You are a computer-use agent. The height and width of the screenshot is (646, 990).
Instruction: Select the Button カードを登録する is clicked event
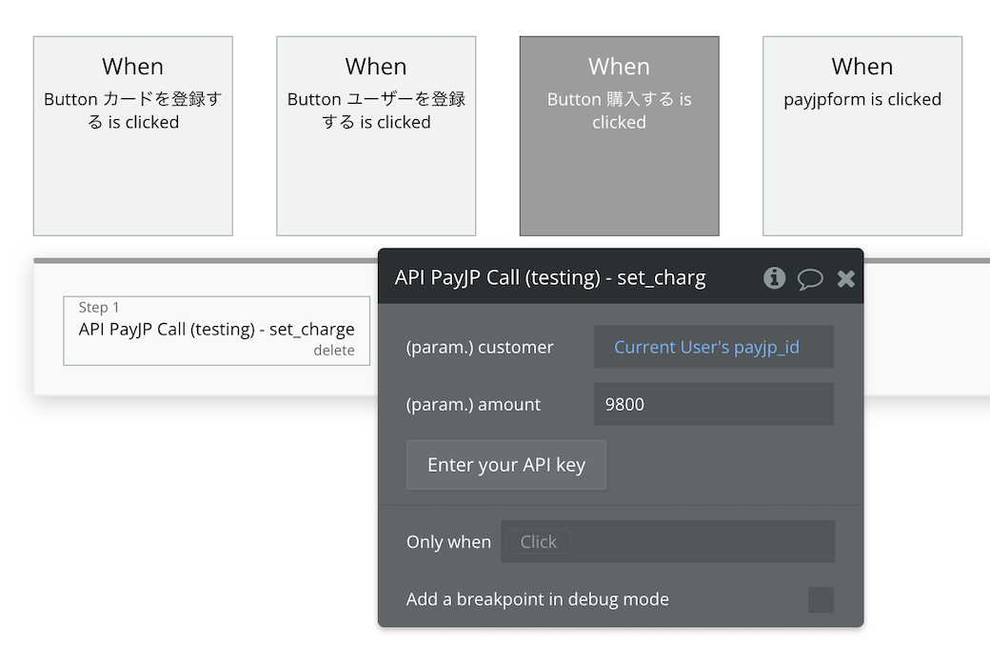coord(133,136)
